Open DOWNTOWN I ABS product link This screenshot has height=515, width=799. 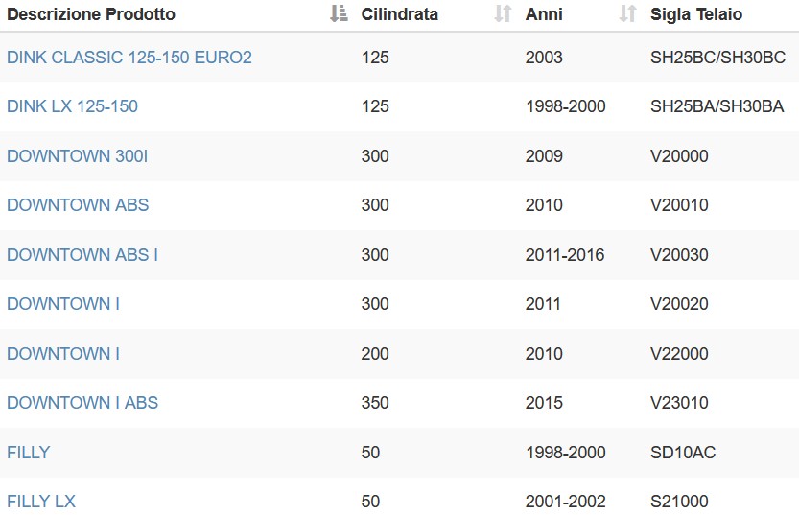click(82, 403)
